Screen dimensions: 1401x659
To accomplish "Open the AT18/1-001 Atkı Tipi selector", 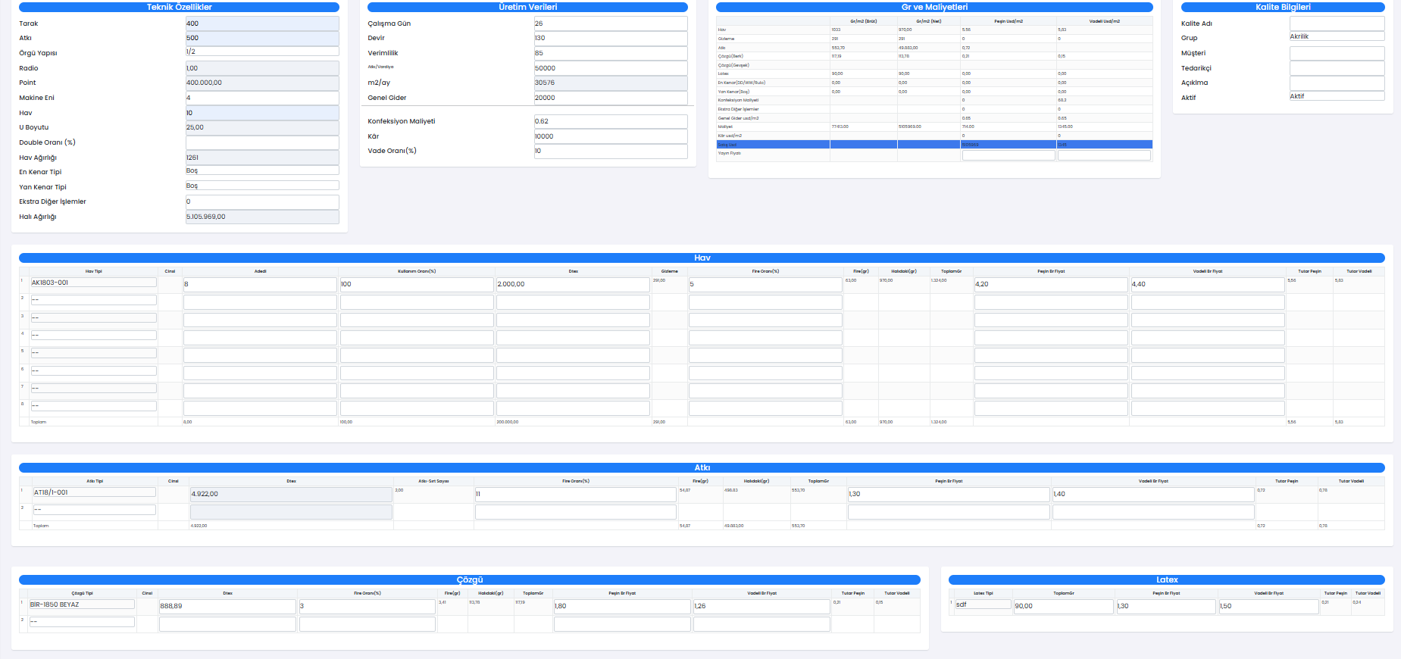I will [94, 492].
